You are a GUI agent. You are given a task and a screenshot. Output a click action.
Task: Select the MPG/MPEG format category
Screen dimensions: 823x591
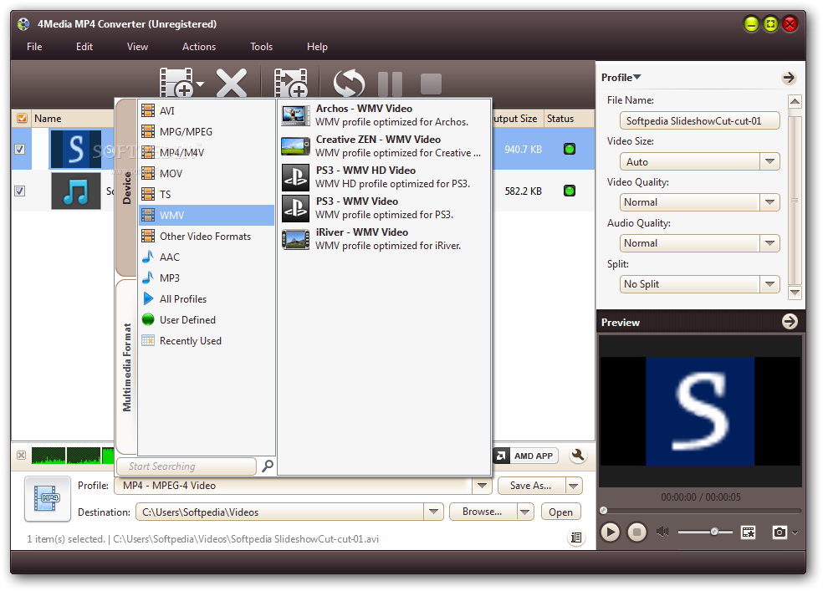(207, 131)
